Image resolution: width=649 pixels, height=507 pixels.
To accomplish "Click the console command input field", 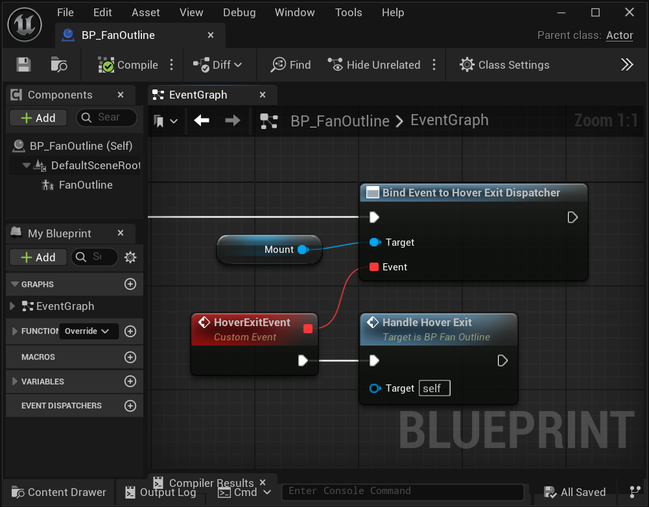I will pyautogui.click(x=403, y=491).
